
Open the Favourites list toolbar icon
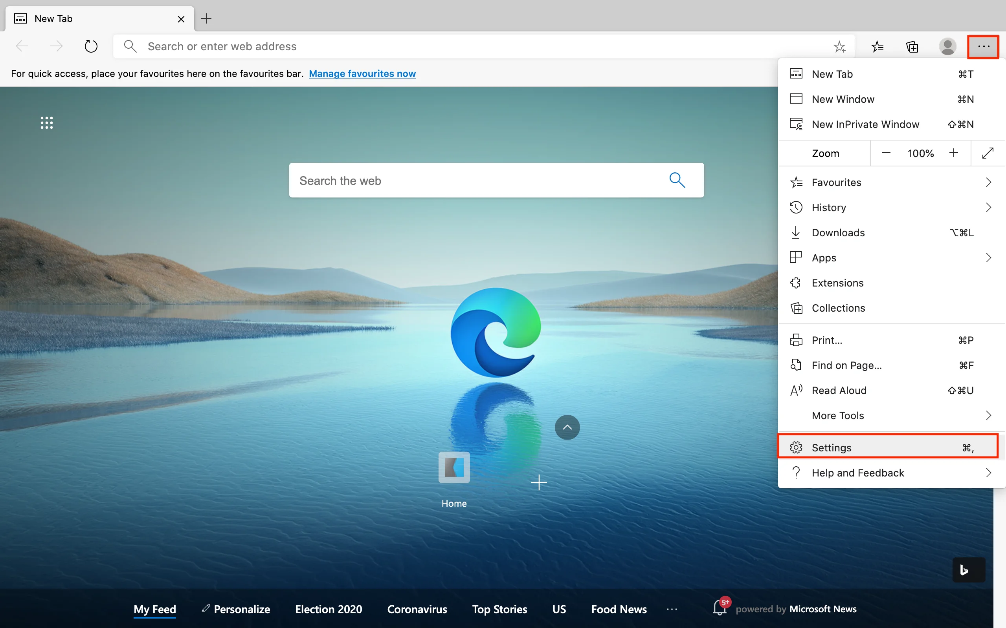coord(877,47)
